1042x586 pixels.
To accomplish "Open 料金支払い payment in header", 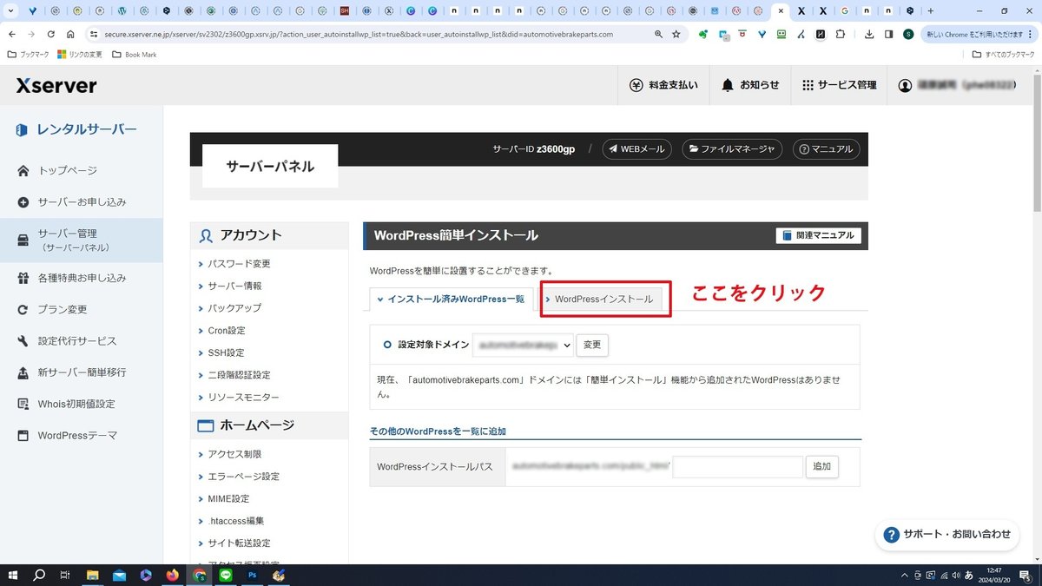I will pos(663,85).
